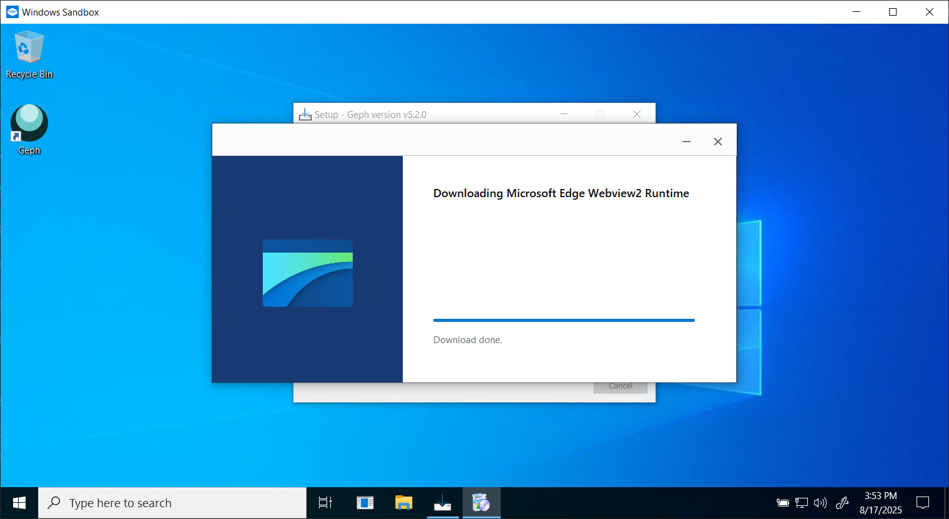Click the taskbar app icon beside Task View

365,503
